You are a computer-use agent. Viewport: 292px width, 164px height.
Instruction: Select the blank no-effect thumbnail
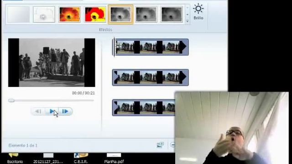(x=19, y=15)
